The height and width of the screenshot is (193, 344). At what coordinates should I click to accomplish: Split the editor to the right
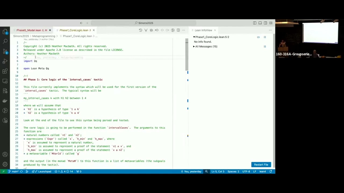coord(178,30)
